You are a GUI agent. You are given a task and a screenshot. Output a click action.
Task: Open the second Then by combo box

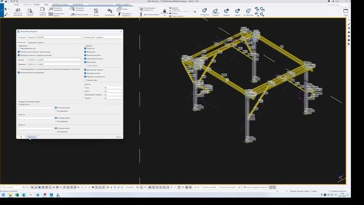click(36, 118)
